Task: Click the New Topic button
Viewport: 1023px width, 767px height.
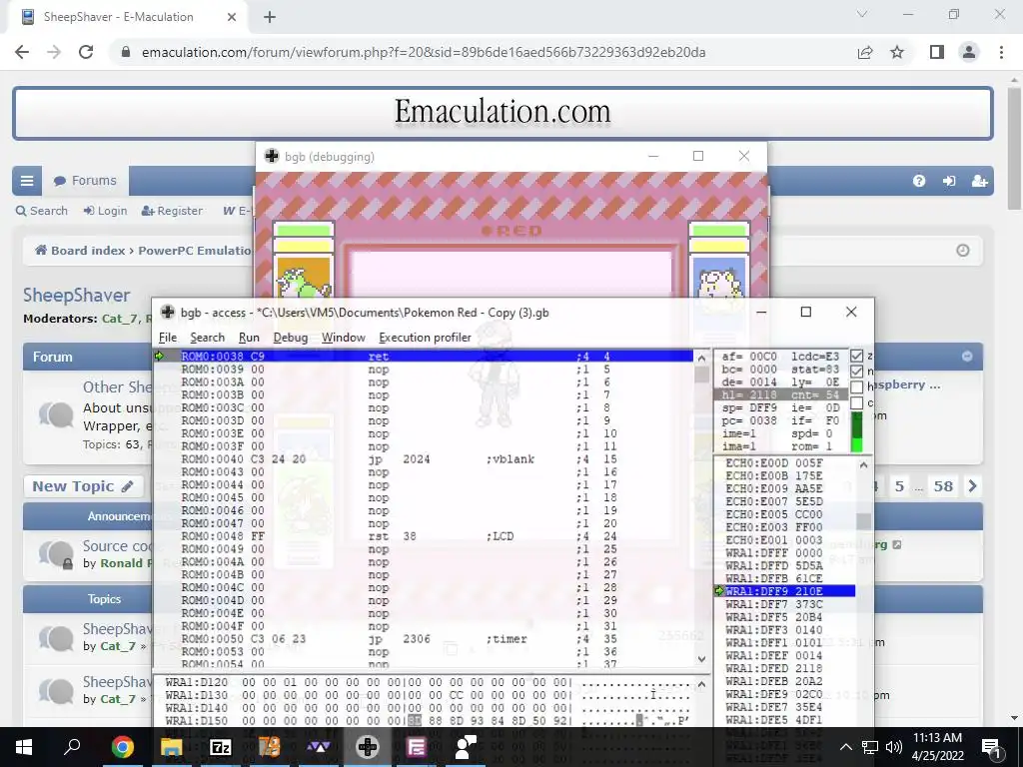Action: [83, 486]
